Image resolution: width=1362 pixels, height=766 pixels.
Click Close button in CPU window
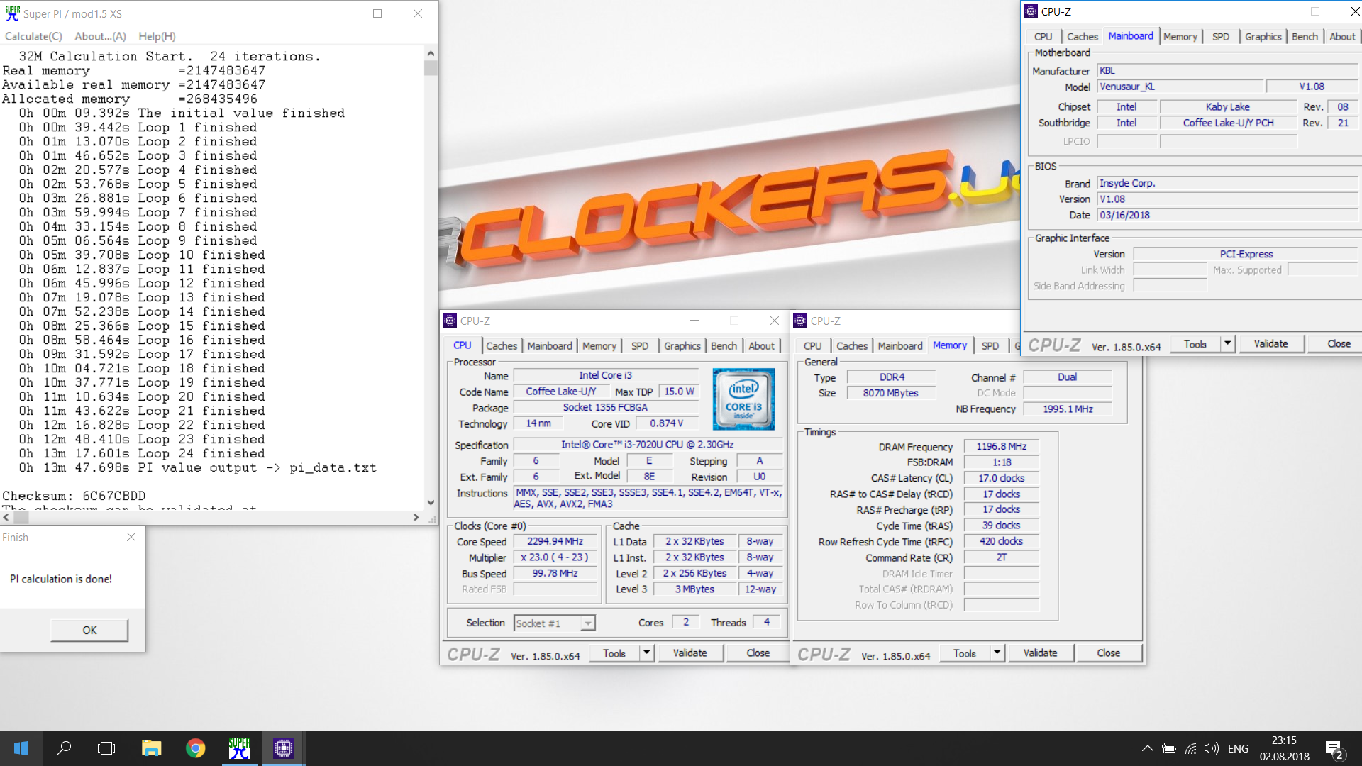tap(758, 653)
